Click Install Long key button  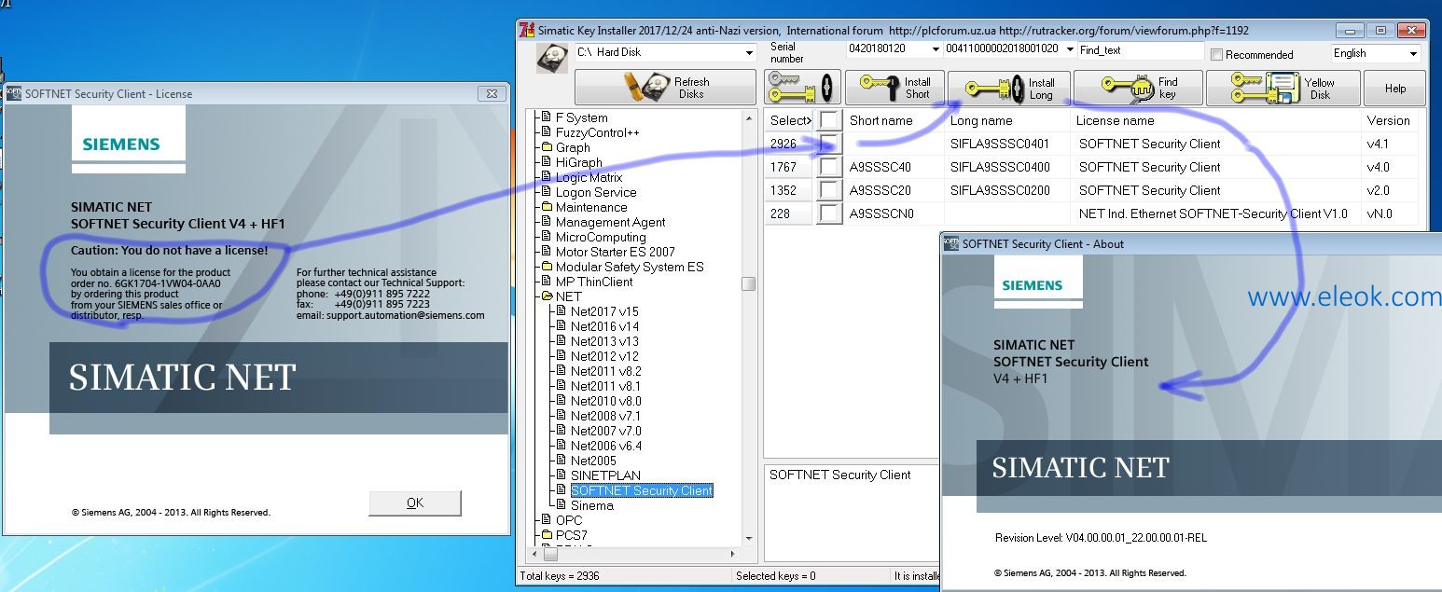pyautogui.click(x=1008, y=88)
